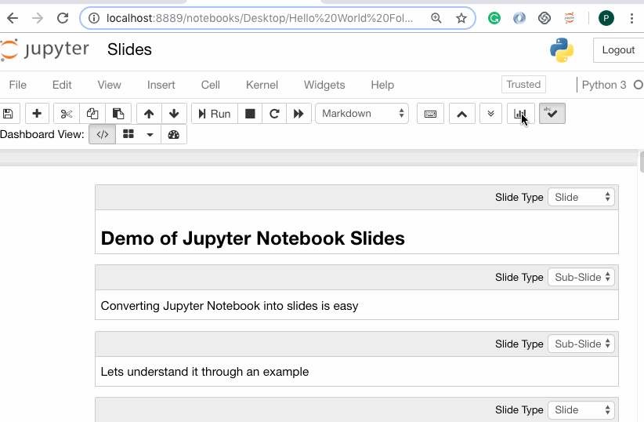Click the Logout button
Screen dimensions: 644x422
617,50
